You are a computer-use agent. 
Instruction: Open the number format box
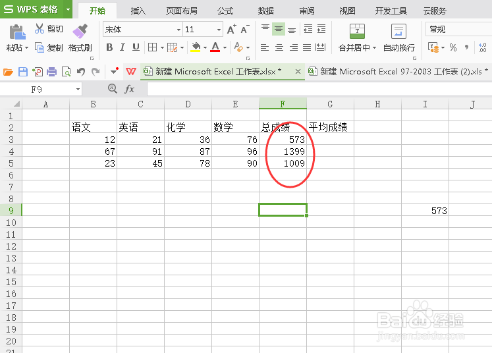[458, 29]
